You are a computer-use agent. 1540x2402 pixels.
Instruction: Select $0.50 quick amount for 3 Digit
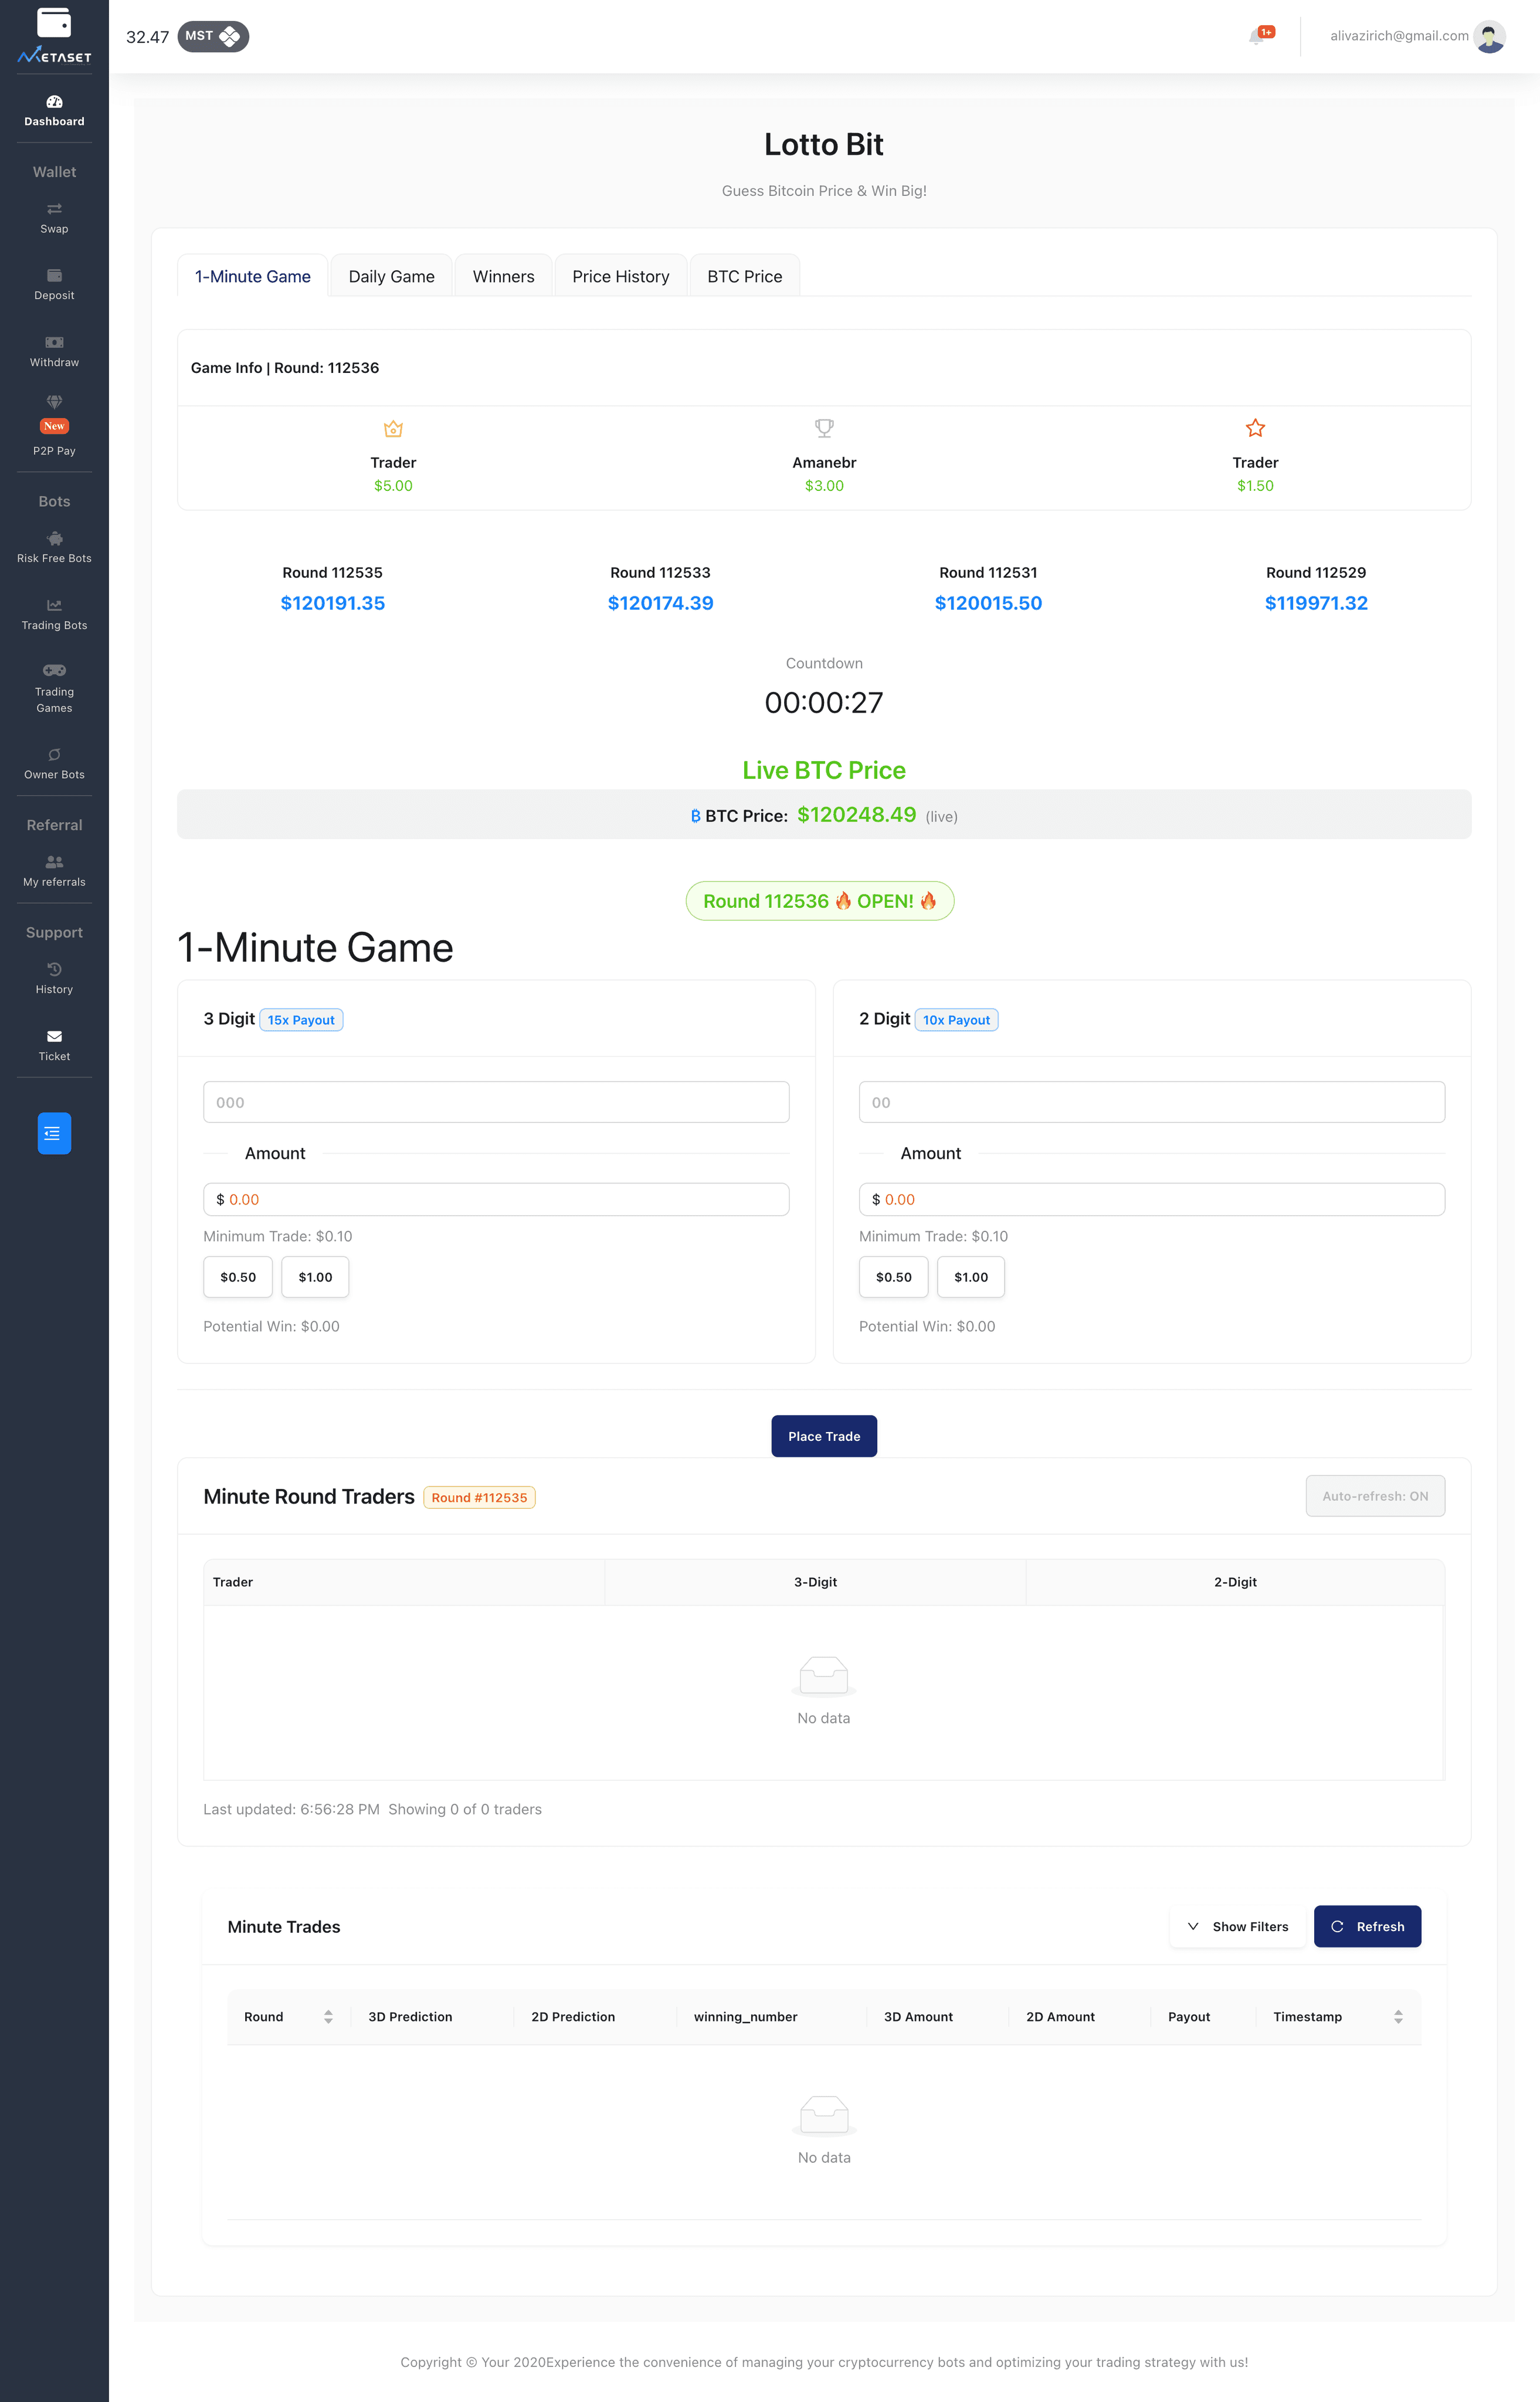pos(238,1277)
